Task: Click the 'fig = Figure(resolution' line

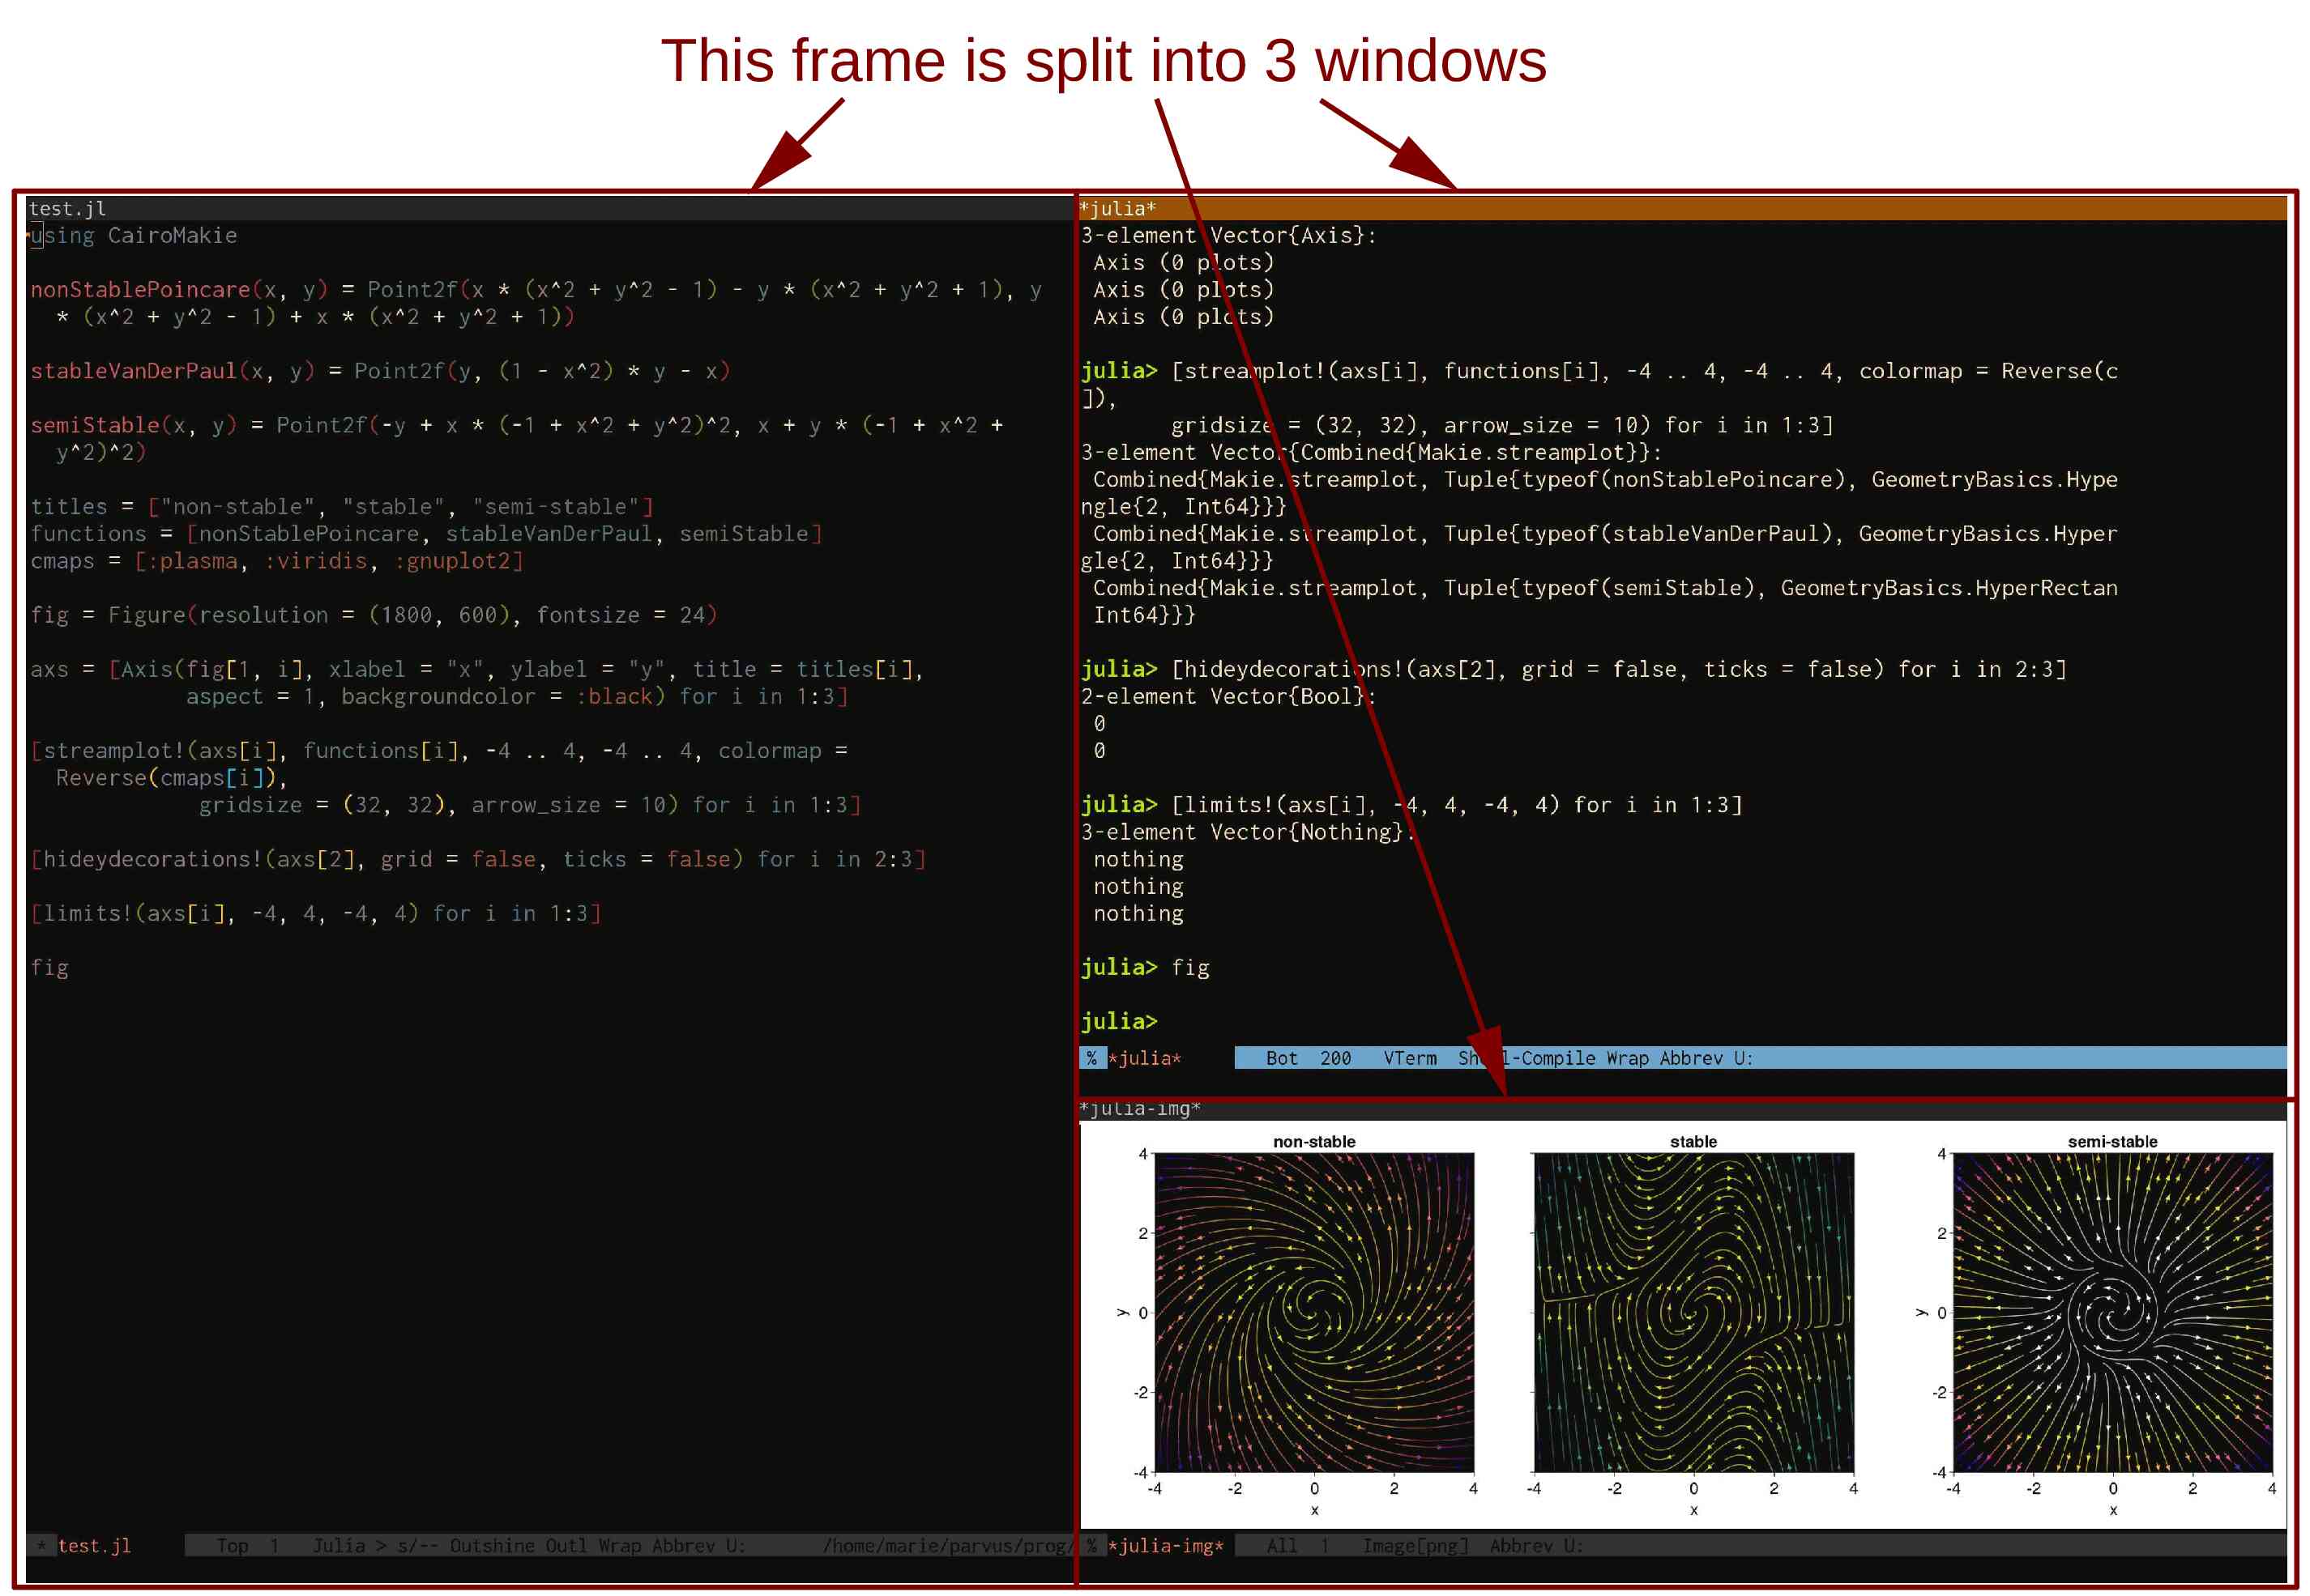Action: coord(374,614)
